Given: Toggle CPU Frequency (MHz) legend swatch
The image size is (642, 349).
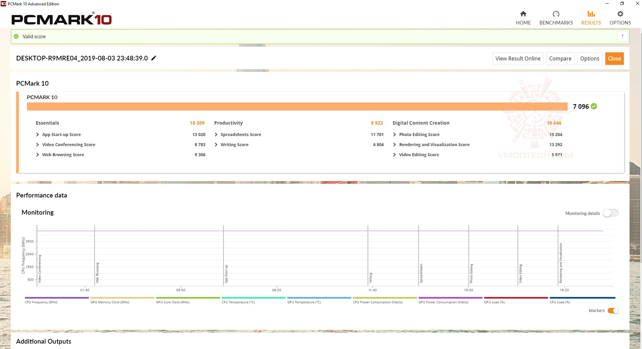Looking at the screenshot, I should tap(57, 298).
